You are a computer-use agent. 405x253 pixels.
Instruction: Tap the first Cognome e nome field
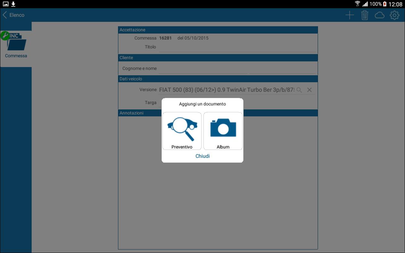pos(202,69)
